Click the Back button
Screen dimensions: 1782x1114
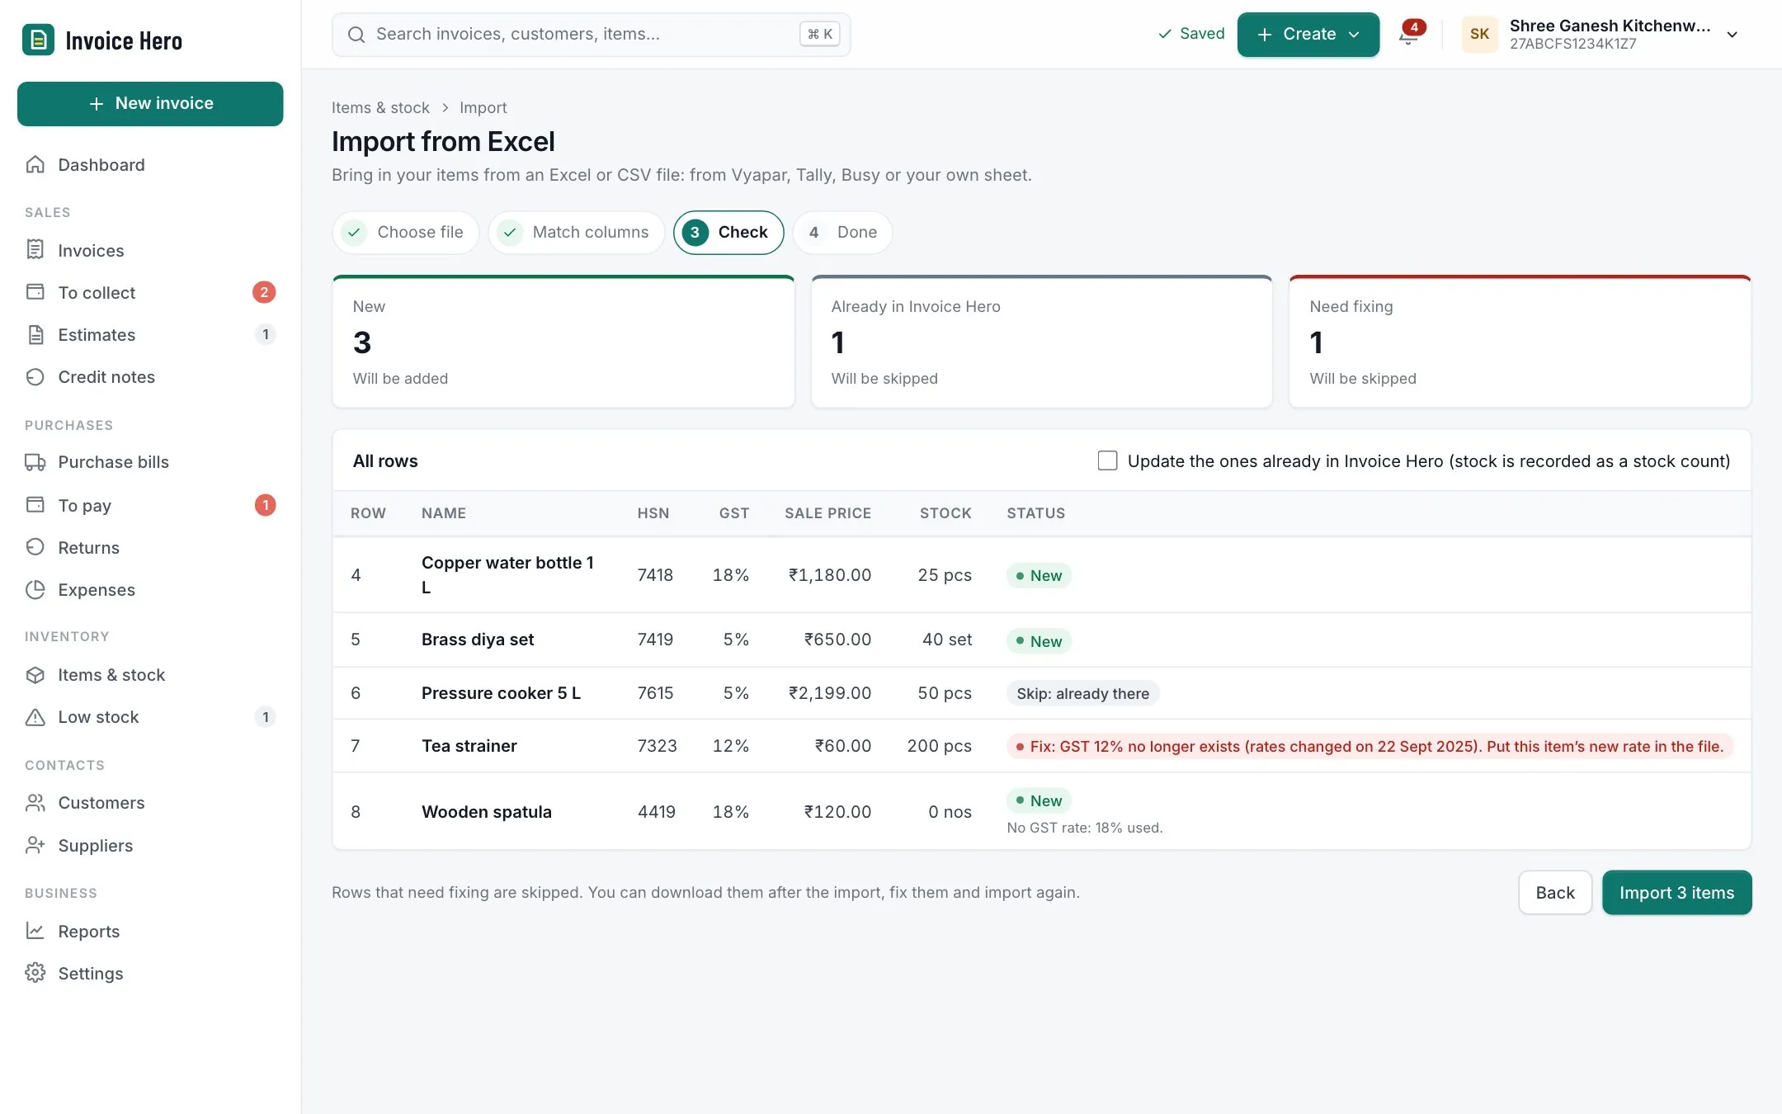pos(1554,892)
